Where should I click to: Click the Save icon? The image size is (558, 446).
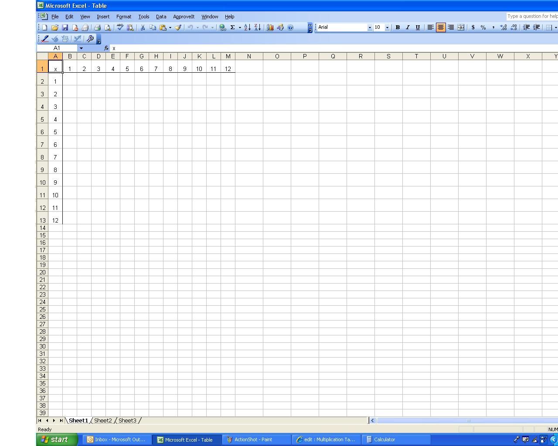[65, 27]
